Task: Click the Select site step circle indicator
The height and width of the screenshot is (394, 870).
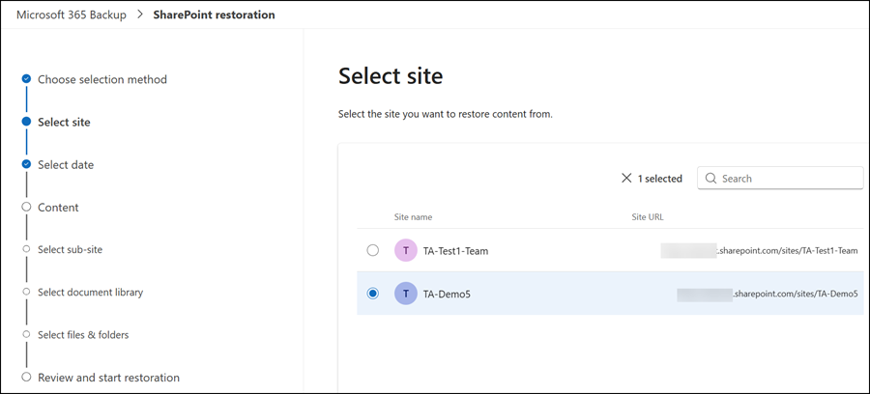Action: click(x=27, y=122)
